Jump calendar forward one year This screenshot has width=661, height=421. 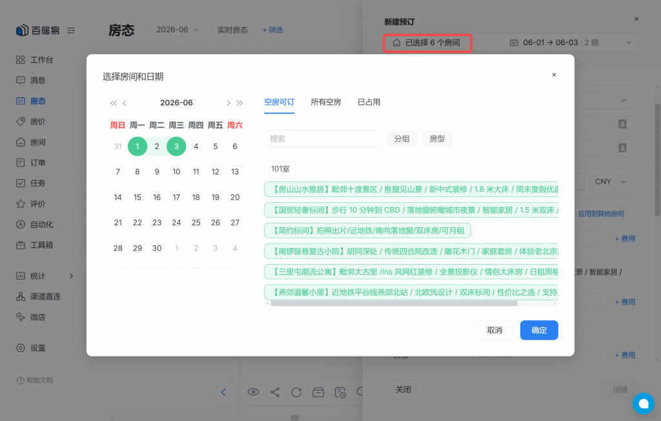point(239,103)
